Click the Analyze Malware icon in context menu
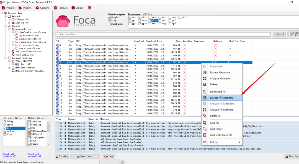 [205, 78]
